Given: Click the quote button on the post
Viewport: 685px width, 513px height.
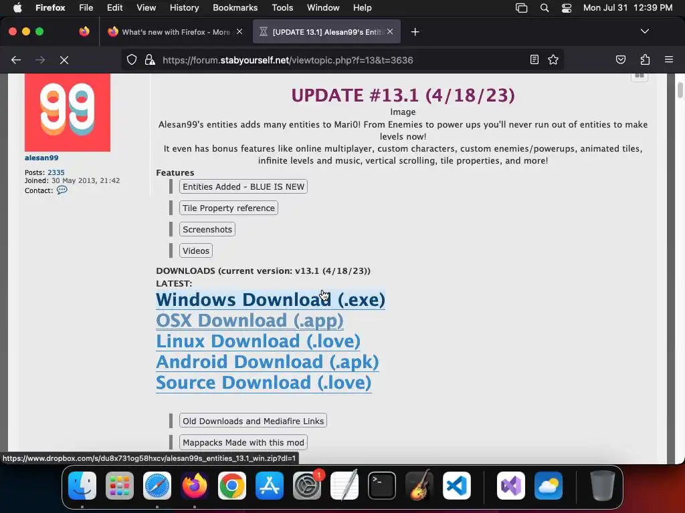Looking at the screenshot, I should [x=639, y=76].
